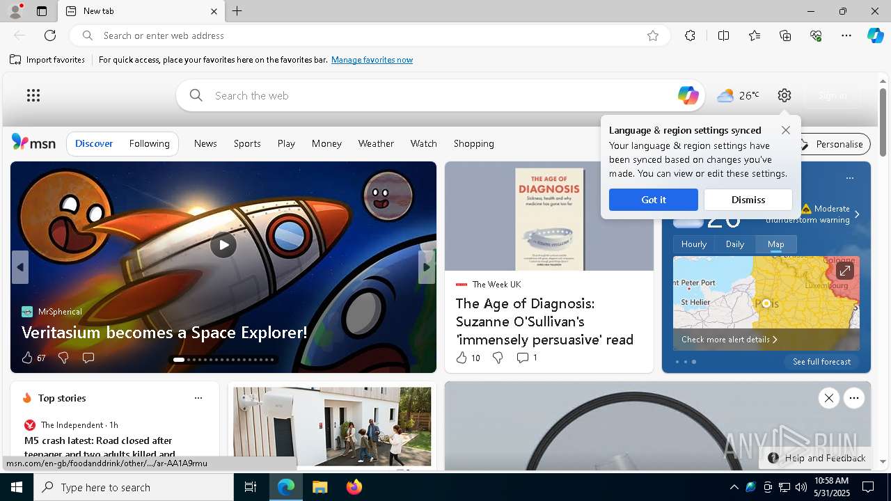Switch to the Following tab
This screenshot has width=891, height=501.
[x=149, y=143]
